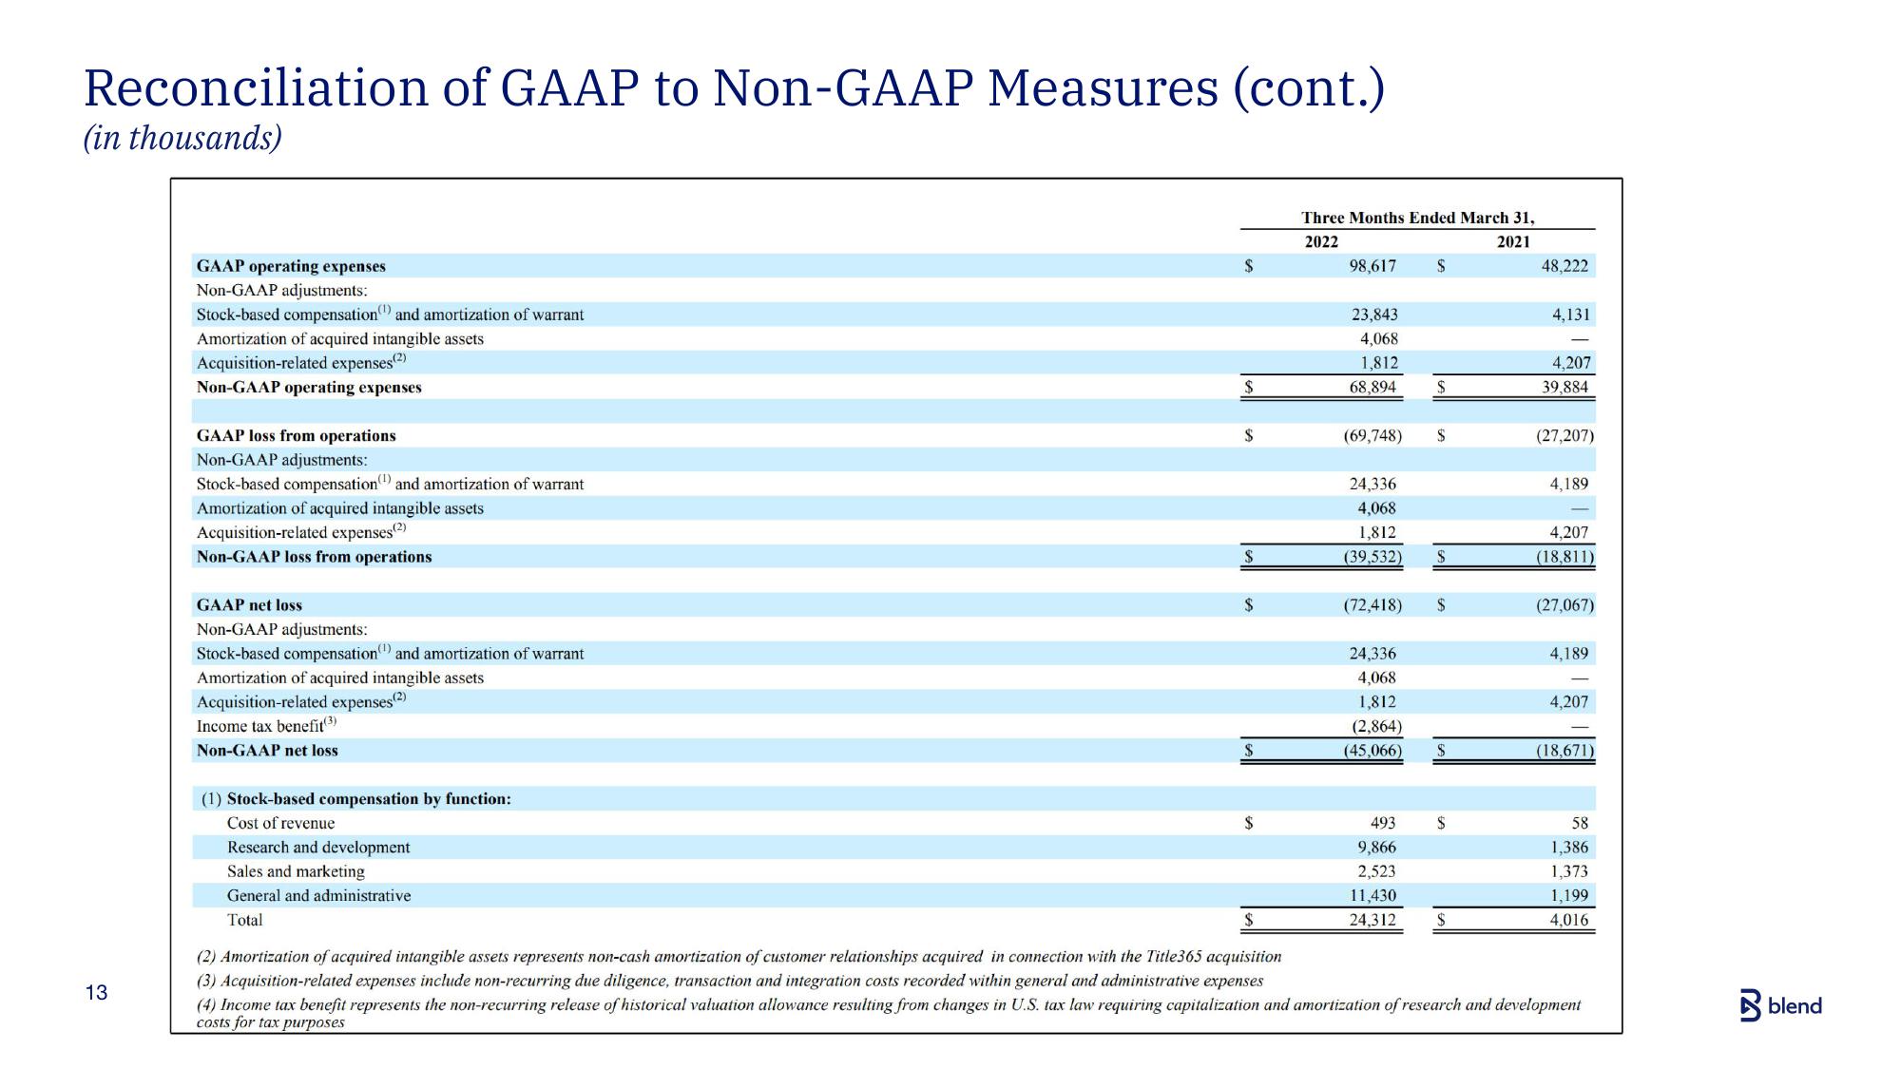Viewport: 1901px width, 1069px height.
Task: Click value 1,199
Action: [x=1569, y=896]
